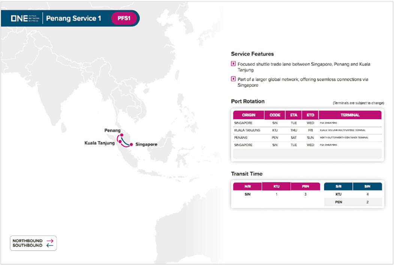The image size is (394, 265).
Task: Select the PFS1 service code badge
Action: pyautogui.click(x=124, y=18)
